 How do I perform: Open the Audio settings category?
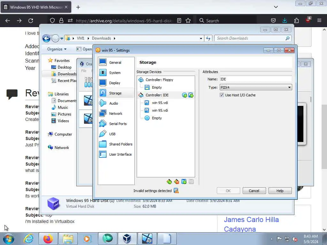(x=116, y=103)
